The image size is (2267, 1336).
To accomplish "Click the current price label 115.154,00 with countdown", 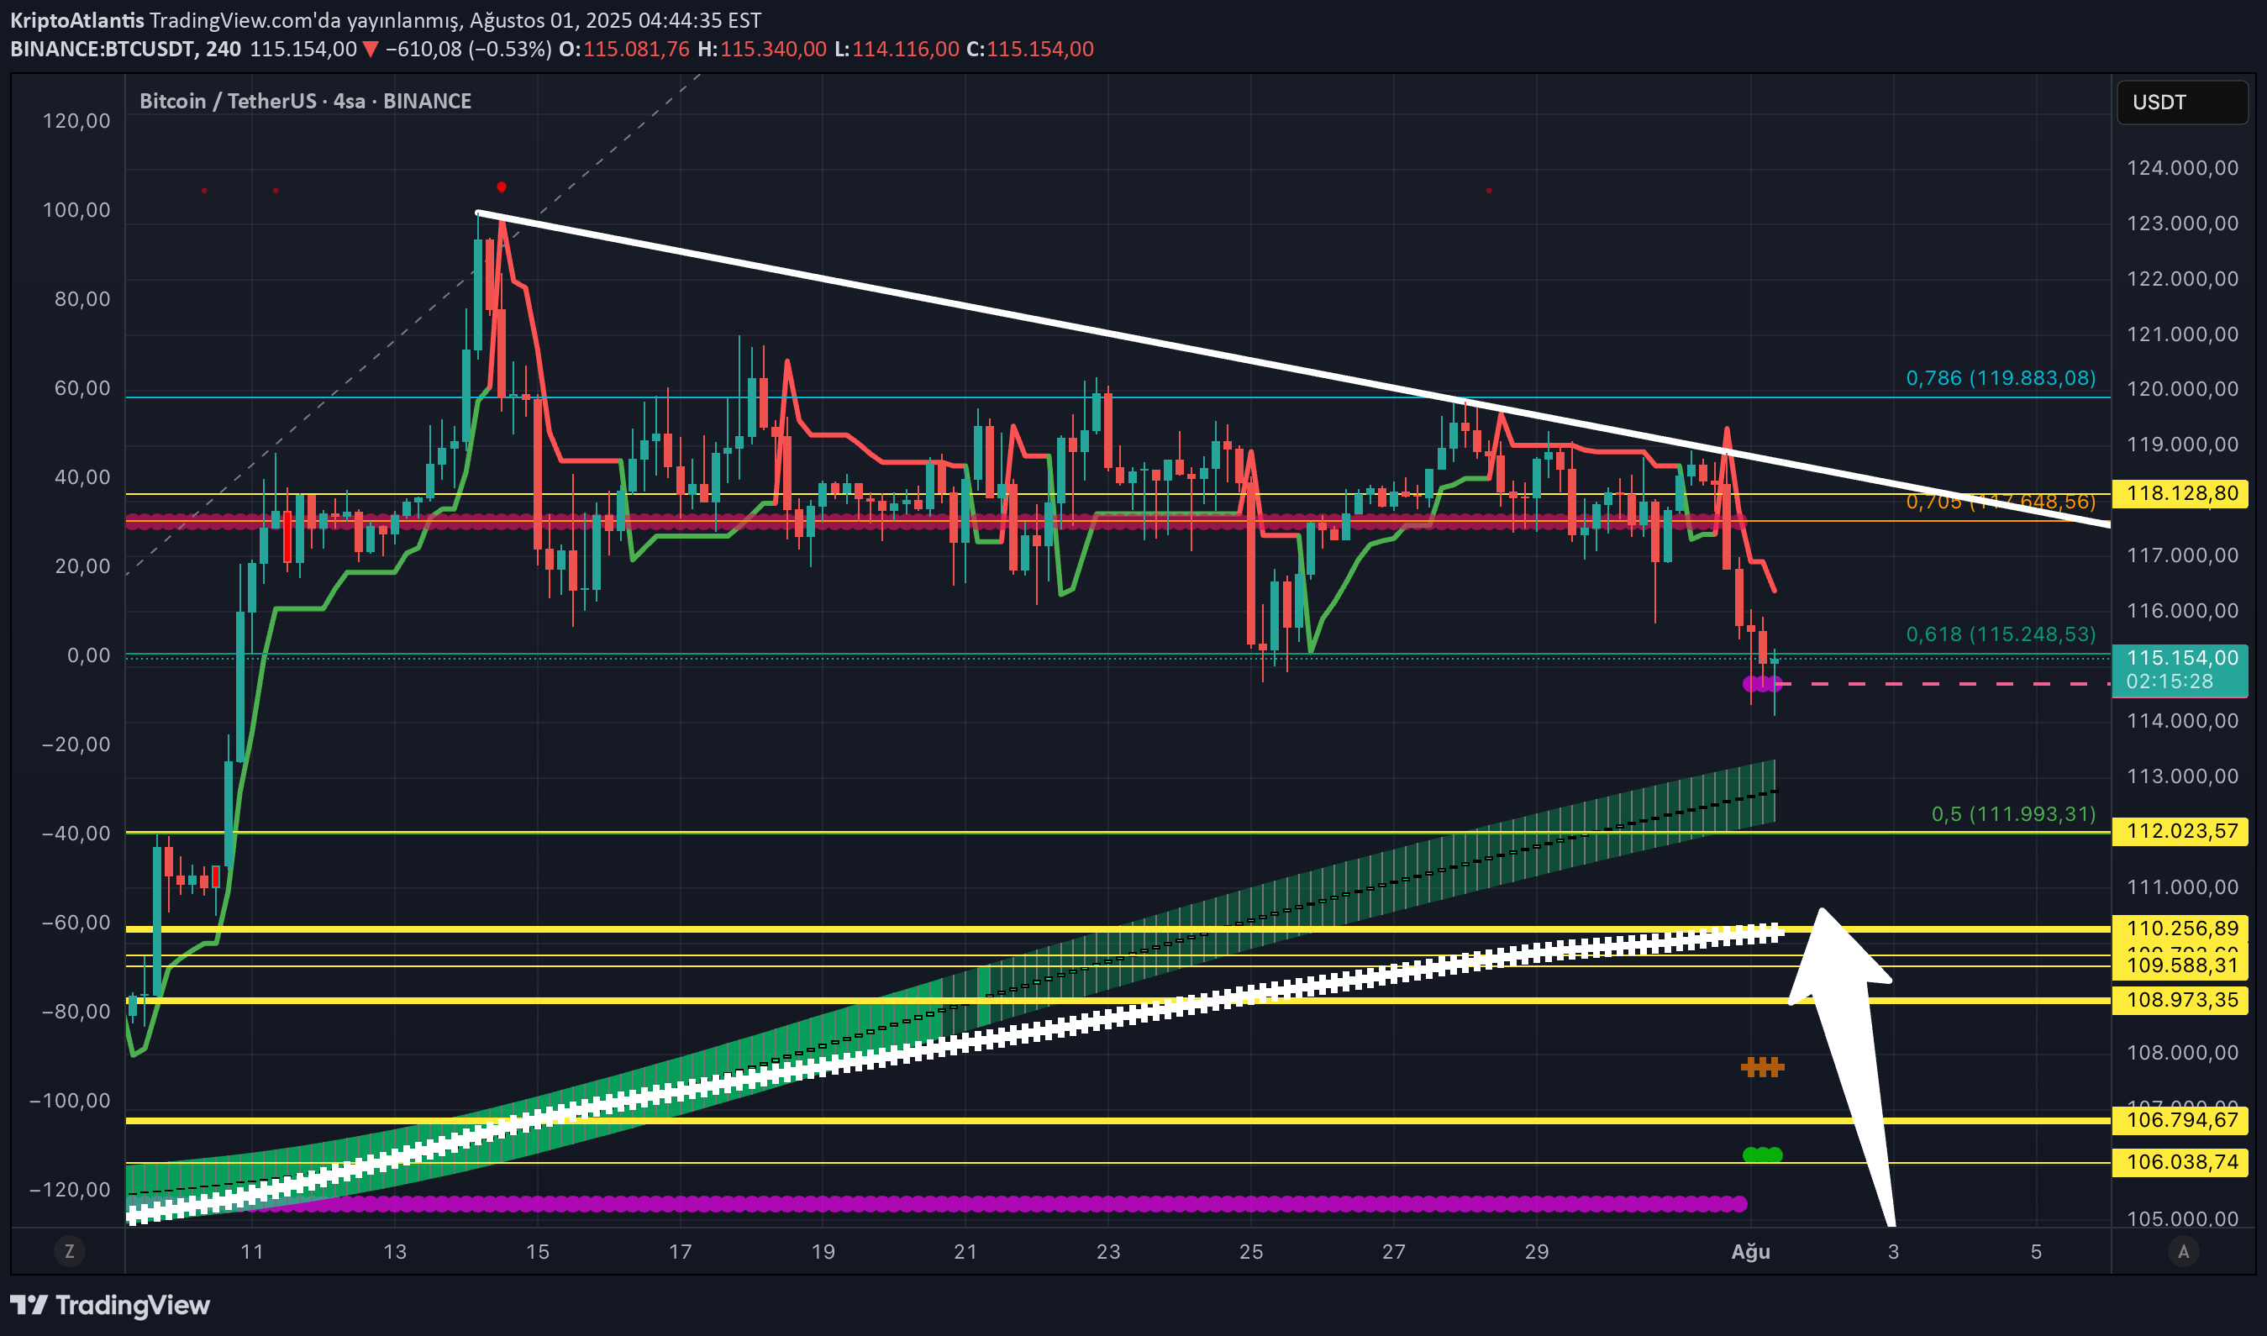I will coord(2180,670).
